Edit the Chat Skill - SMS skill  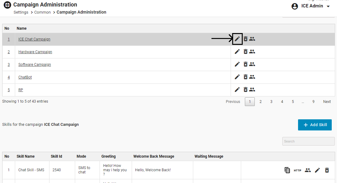(x=317, y=170)
